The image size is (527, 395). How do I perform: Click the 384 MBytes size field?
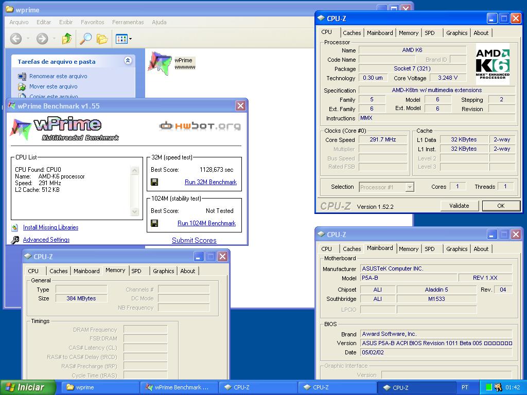(x=81, y=298)
